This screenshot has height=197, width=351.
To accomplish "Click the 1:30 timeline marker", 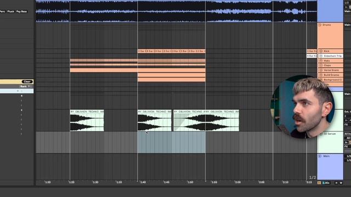I will tap(95, 182).
